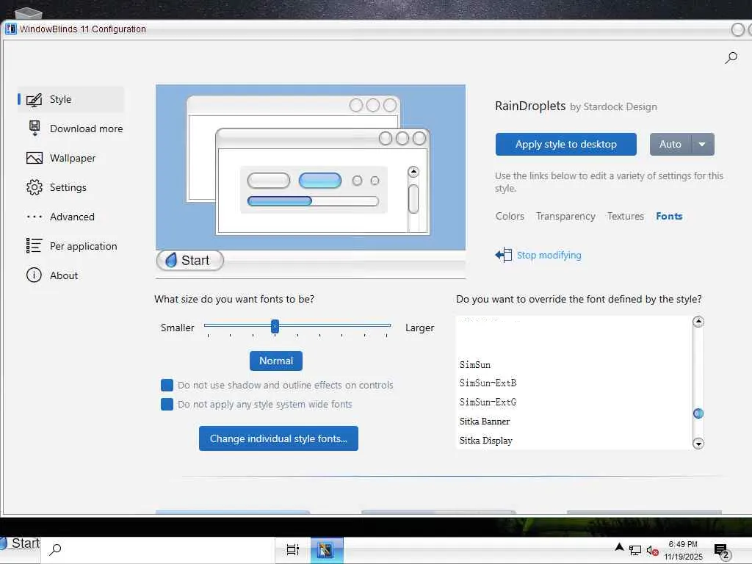The image size is (752, 564).
Task: Open taskbar search magnifier
Action: coord(56,549)
